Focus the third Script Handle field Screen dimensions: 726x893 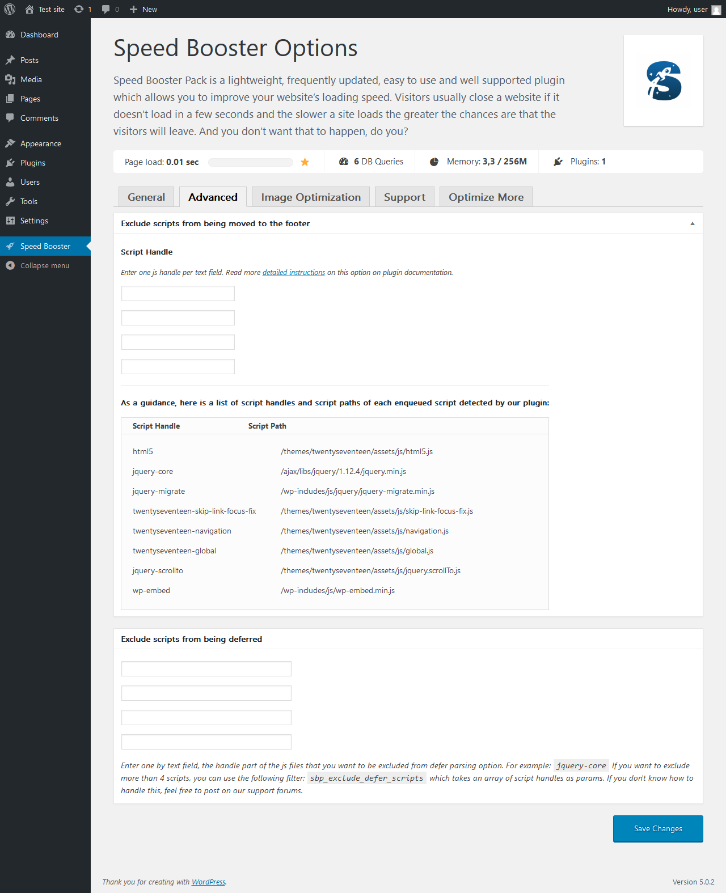pos(178,342)
